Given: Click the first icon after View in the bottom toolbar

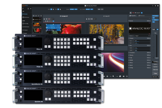Looking at the screenshot, I should 120,76.
